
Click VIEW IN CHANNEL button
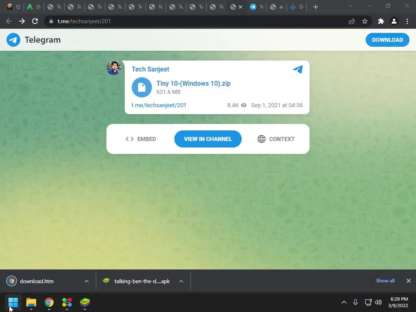208,139
